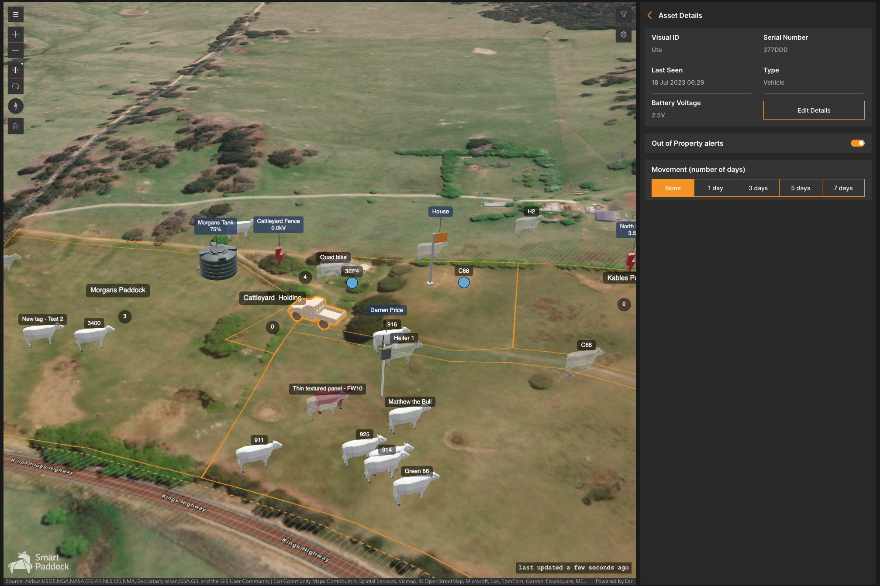Open the map filter icon
The height and width of the screenshot is (586, 880).
623,14
